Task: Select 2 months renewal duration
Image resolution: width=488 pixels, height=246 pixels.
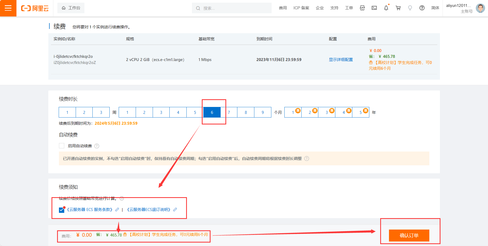Action: (144, 112)
